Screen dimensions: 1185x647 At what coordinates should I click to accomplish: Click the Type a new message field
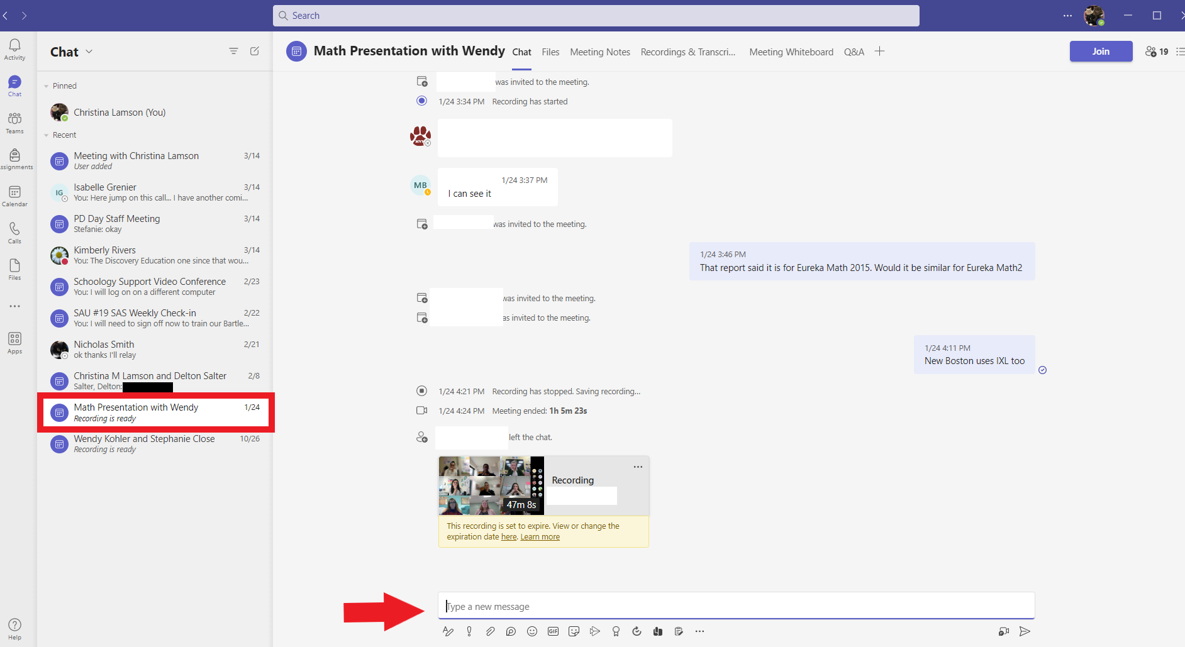click(x=736, y=606)
